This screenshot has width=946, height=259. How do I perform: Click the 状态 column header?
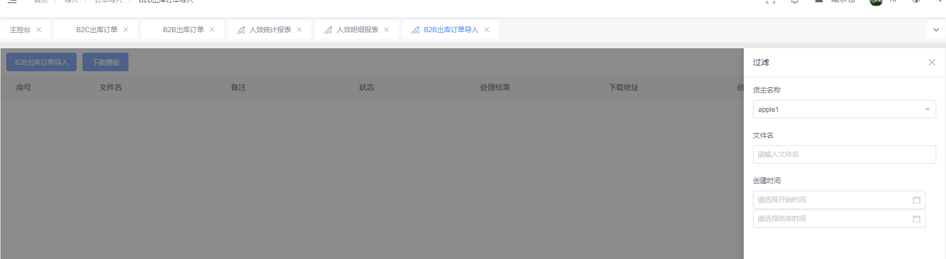(367, 87)
